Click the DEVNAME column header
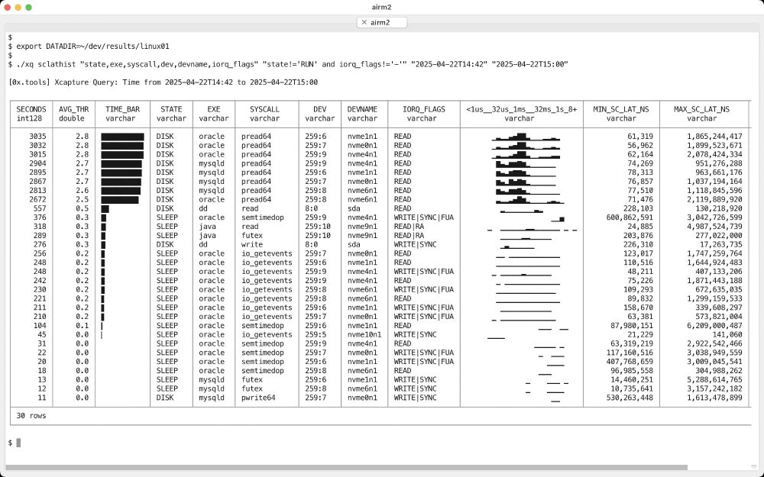The height and width of the screenshot is (477, 764). pyautogui.click(x=362, y=109)
